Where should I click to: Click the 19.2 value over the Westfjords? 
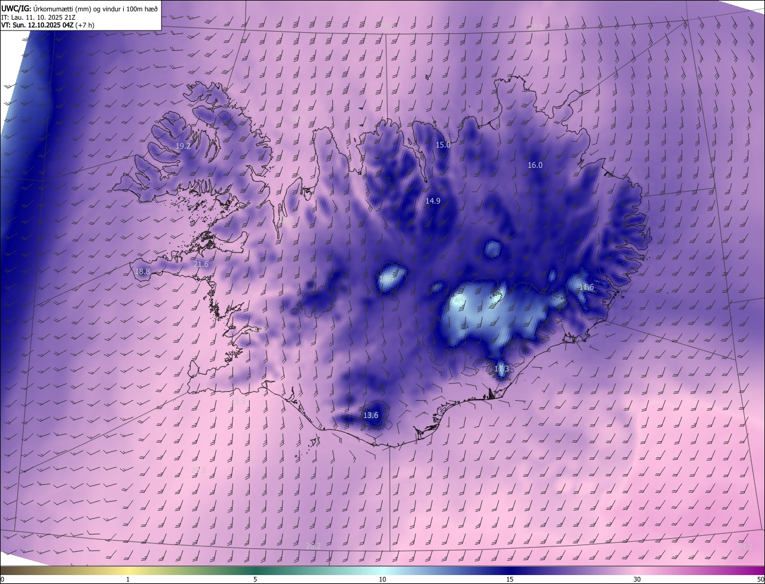[183, 146]
